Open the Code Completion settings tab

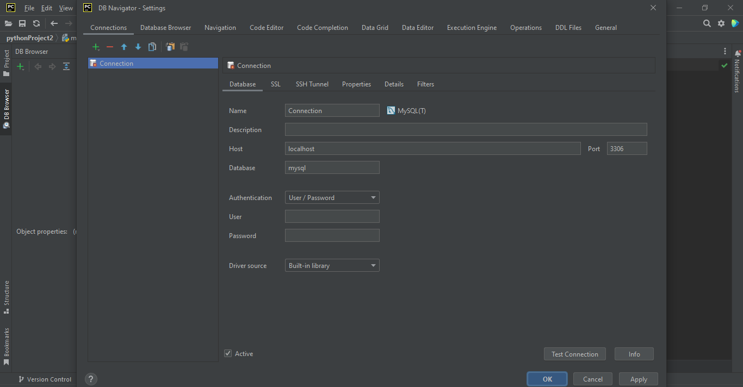(x=322, y=27)
